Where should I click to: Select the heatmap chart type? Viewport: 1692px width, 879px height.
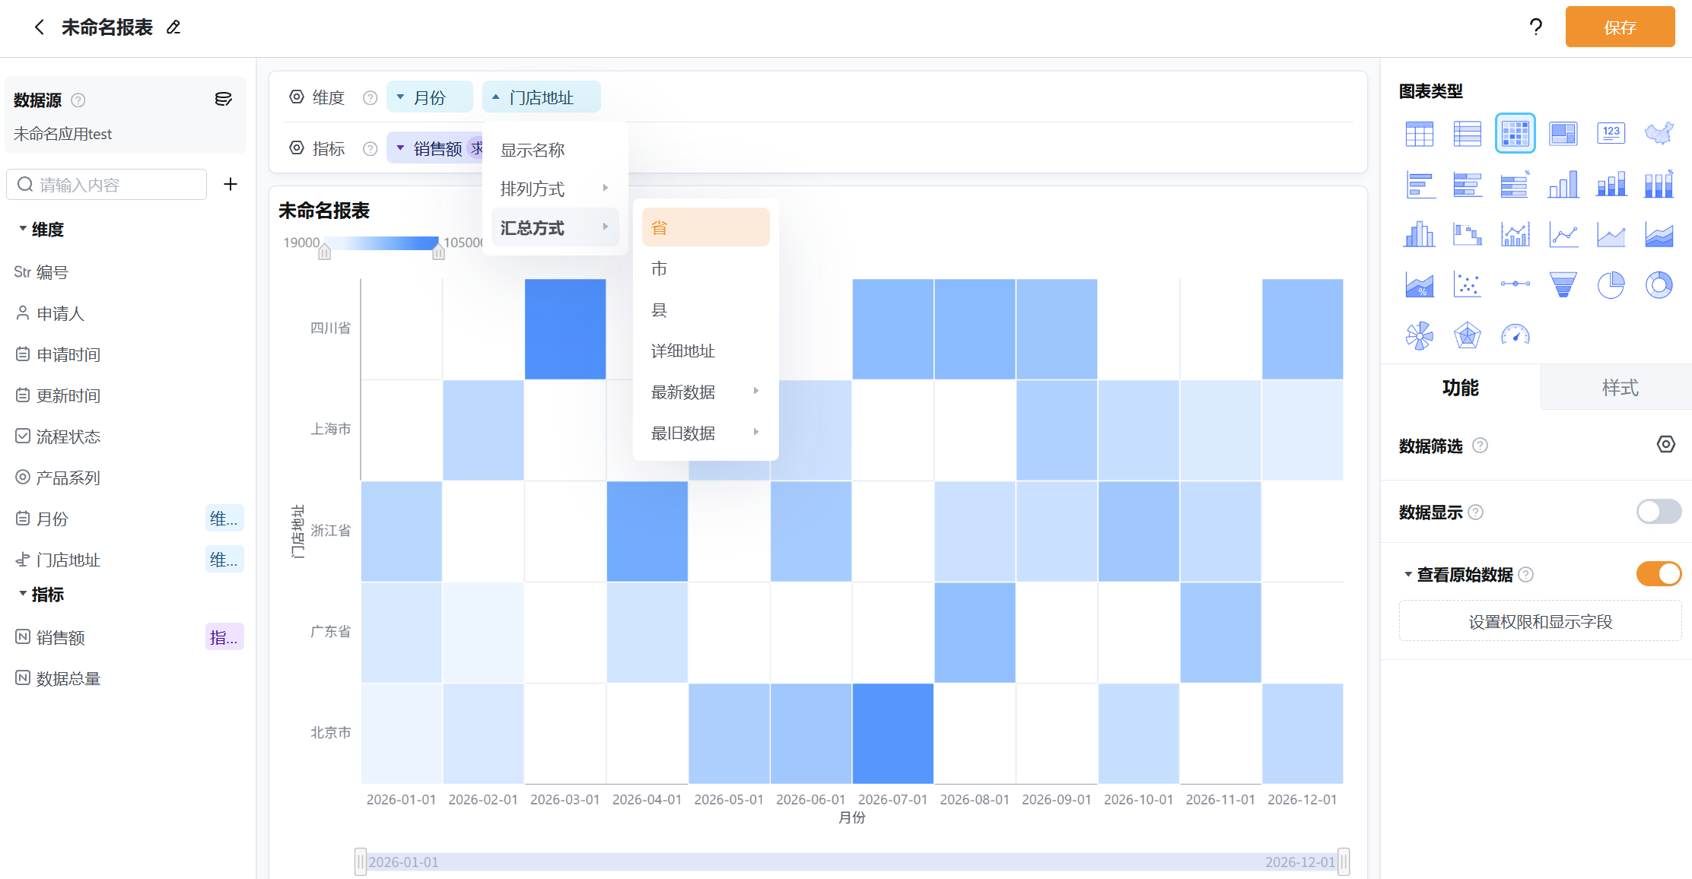1515,134
